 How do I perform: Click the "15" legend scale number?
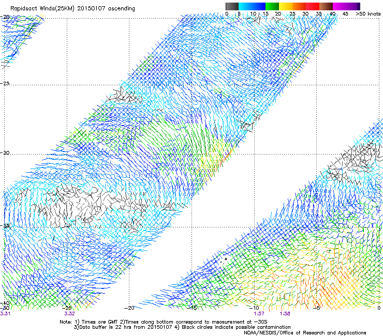[x=266, y=14]
